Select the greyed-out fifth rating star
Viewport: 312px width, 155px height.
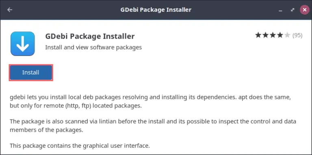pos(287,35)
